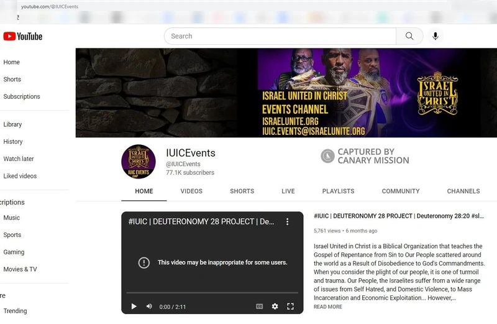Mute the video with speaker icon
This screenshot has width=497, height=324.
(x=149, y=306)
